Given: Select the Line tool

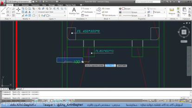Looking at the screenshot, I should click(3, 11).
